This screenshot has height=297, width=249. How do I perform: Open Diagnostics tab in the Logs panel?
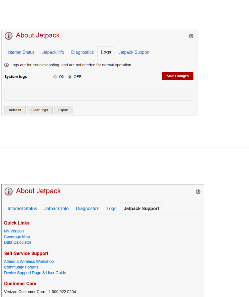pyautogui.click(x=82, y=52)
